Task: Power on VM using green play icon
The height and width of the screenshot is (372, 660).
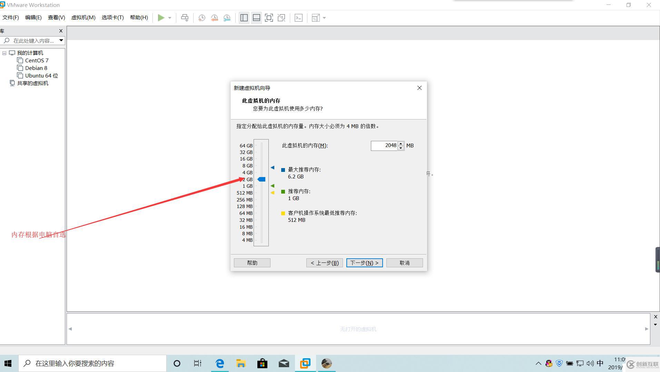Action: [x=161, y=18]
